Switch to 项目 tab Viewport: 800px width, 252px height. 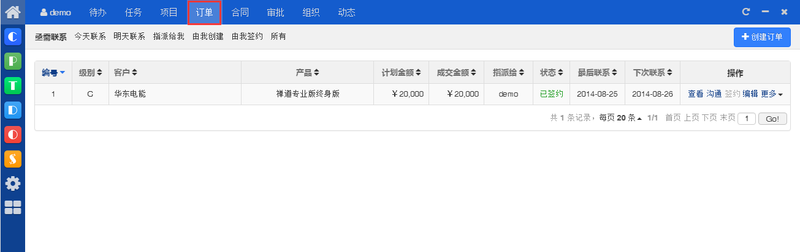click(169, 12)
